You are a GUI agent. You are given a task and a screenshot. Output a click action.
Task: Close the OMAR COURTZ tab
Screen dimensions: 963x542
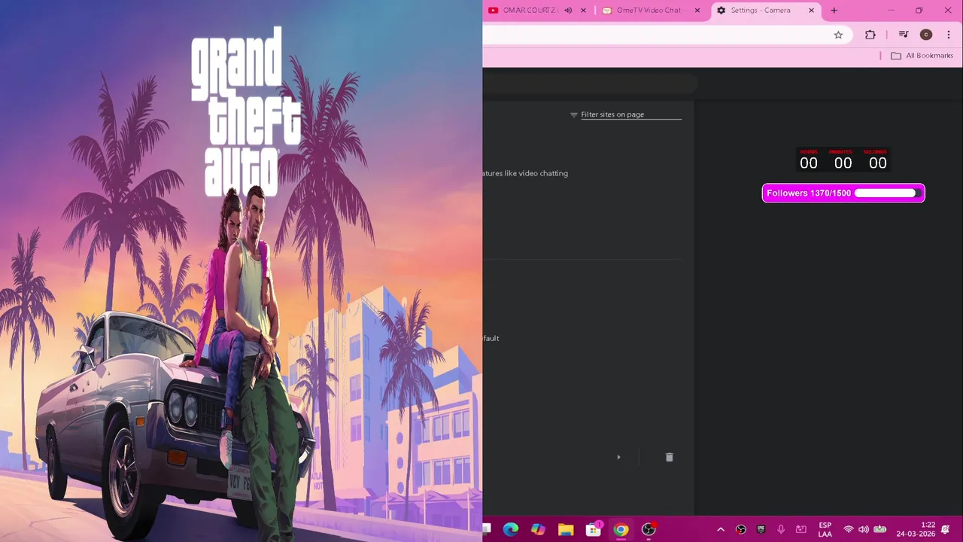583,11
